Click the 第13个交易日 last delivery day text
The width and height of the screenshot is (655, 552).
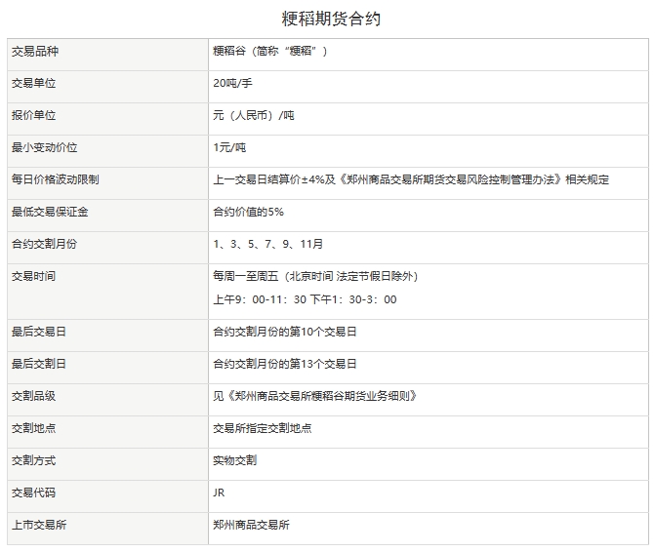coord(284,364)
